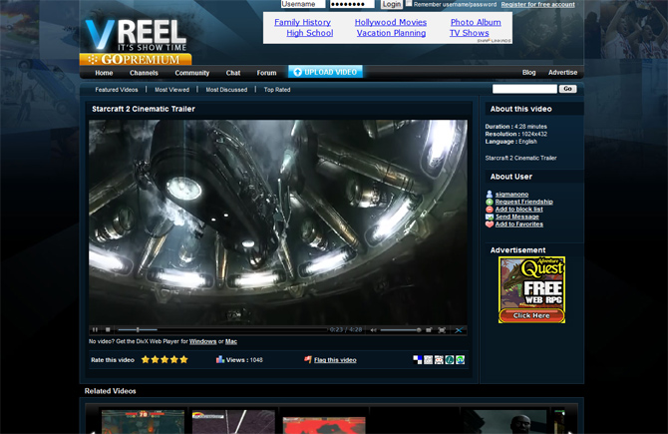Switch the player to fullscreen mode
668x434 pixels.
click(442, 330)
